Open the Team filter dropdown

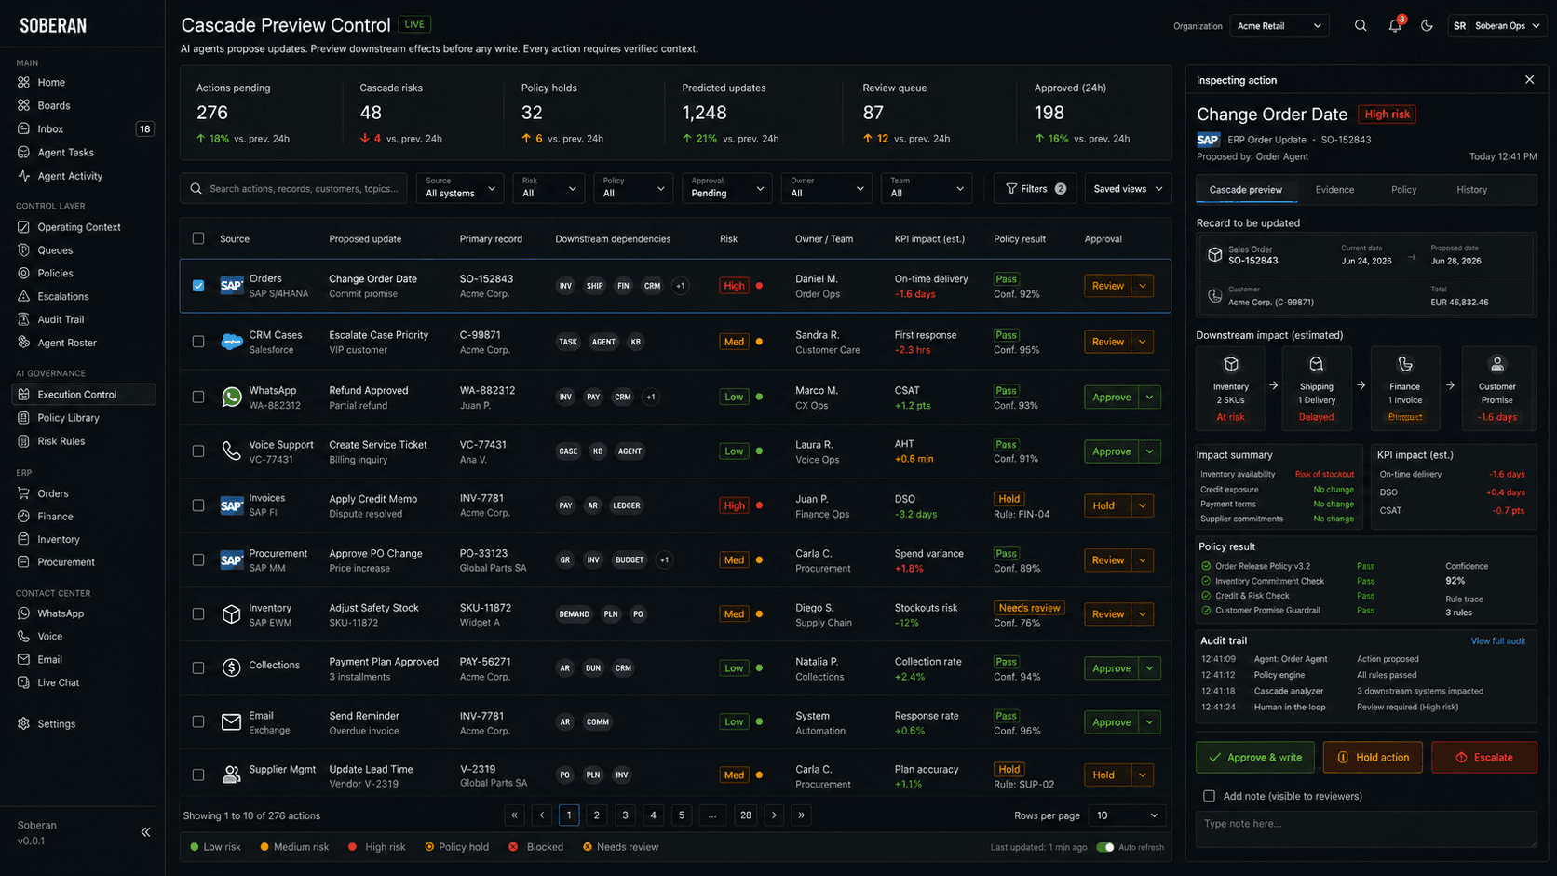[927, 188]
